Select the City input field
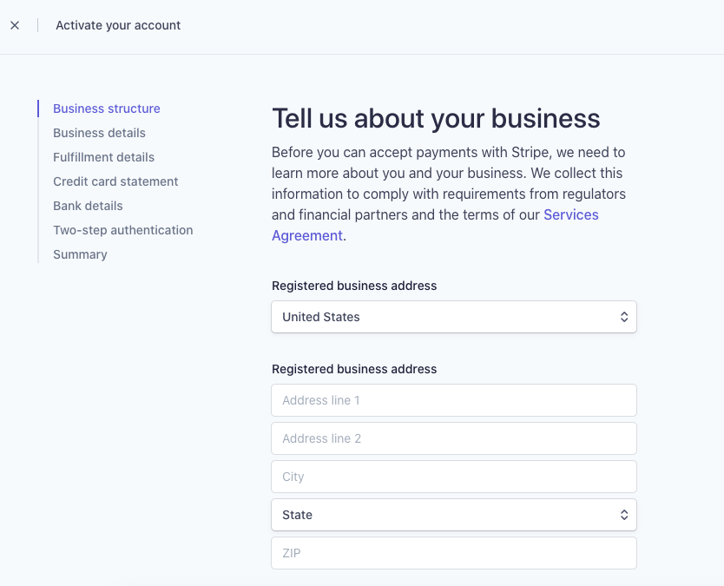 [x=453, y=477]
